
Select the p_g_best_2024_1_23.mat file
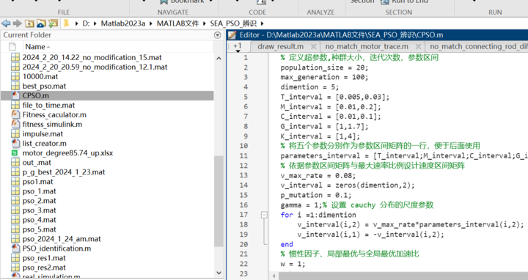[x=64, y=172]
